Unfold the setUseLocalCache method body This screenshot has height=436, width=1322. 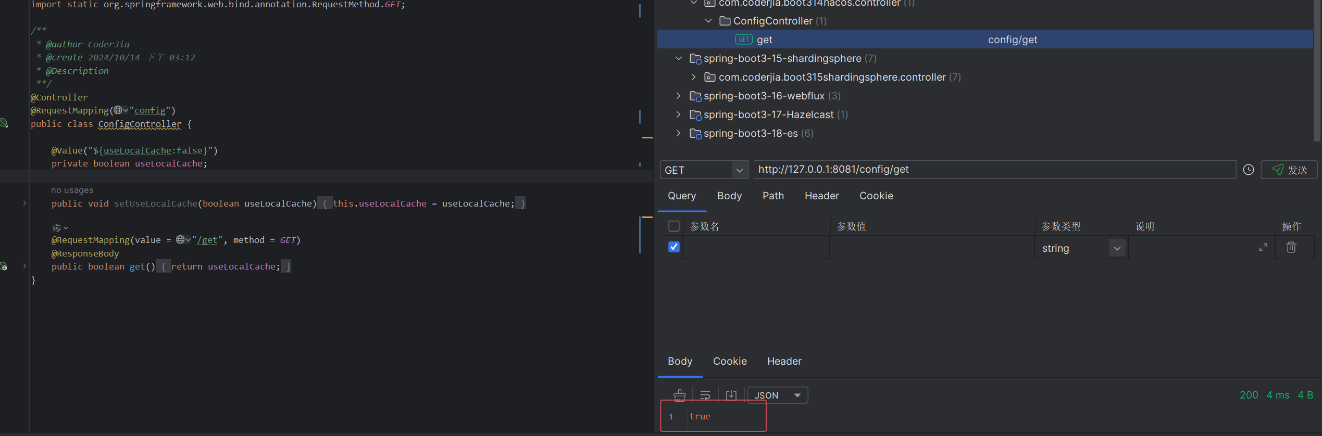pos(24,203)
